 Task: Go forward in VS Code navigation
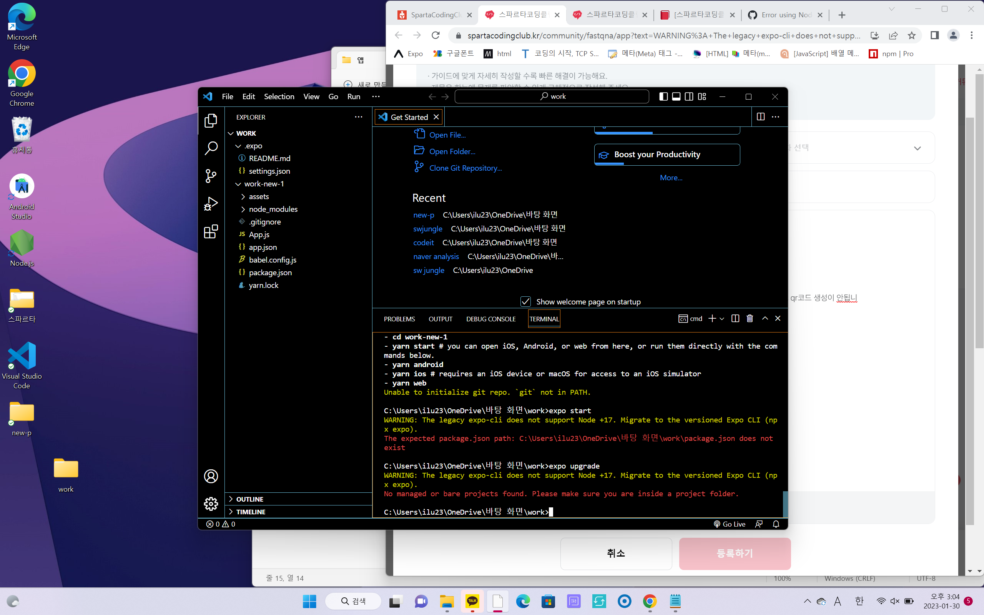pos(445,96)
